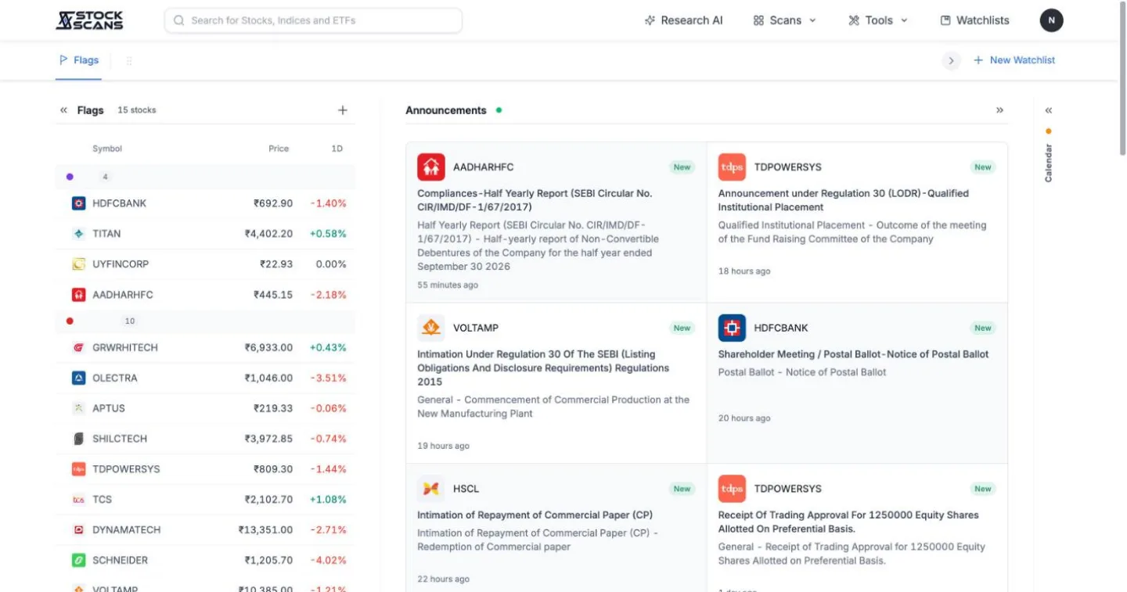Screen dimensions: 1127x592
Task: Click the Stock Scans logo
Action: coord(89,20)
